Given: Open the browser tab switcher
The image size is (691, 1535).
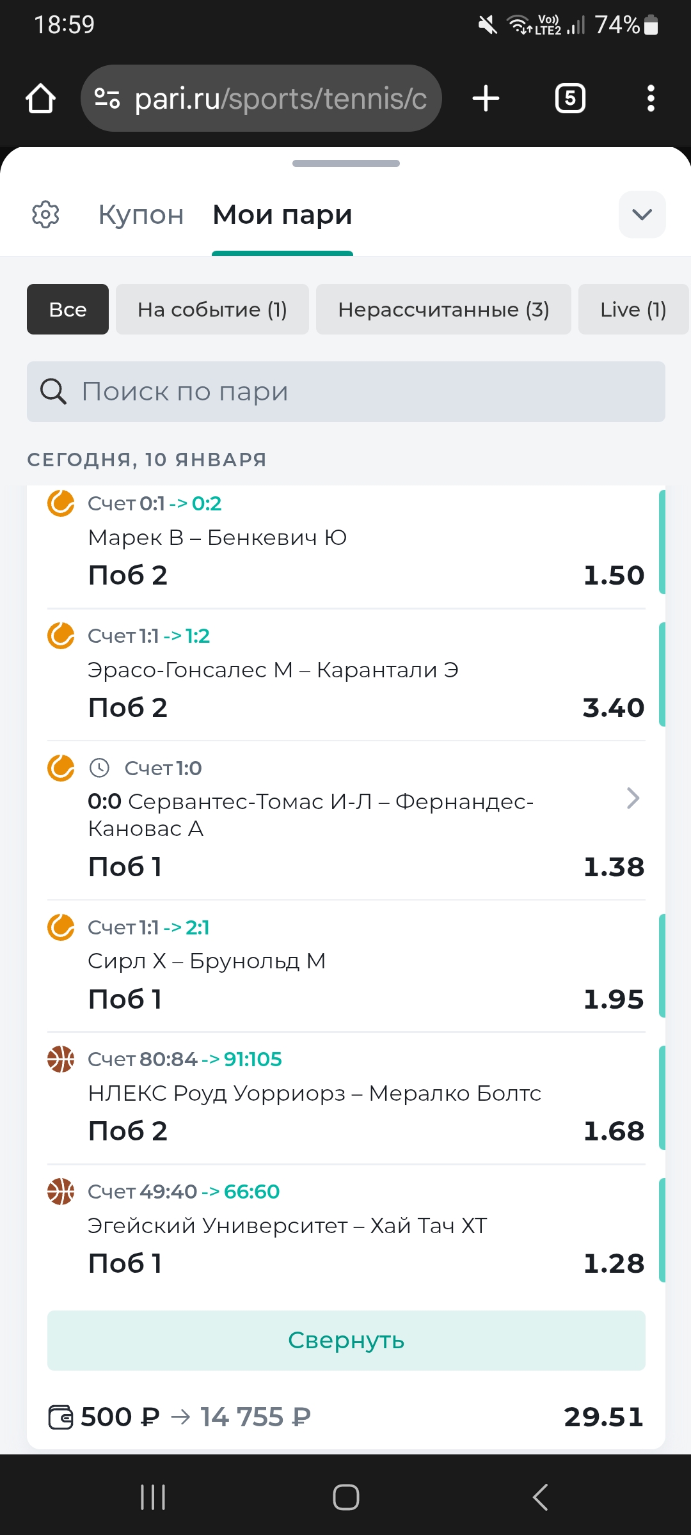Looking at the screenshot, I should click(x=570, y=98).
